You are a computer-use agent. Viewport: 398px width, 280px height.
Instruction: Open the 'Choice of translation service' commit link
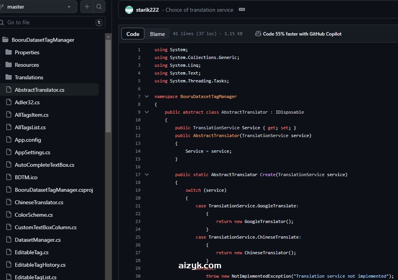(x=199, y=10)
